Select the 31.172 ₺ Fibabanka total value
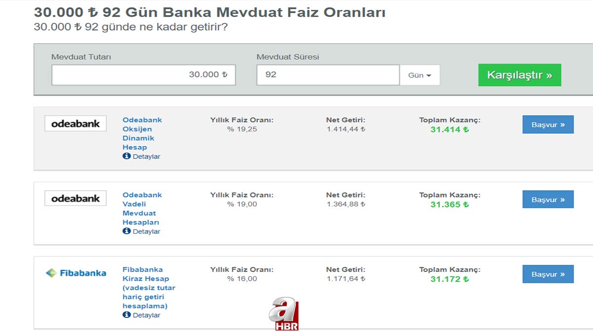 tap(449, 279)
